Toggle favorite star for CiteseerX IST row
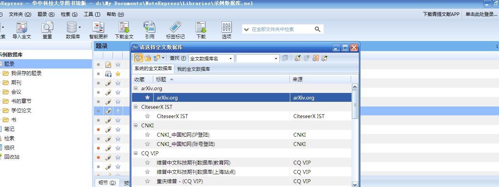Viewport: 499px width, 187px height. pyautogui.click(x=147, y=116)
